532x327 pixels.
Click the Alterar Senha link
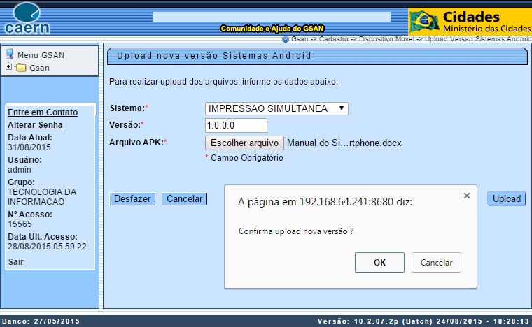point(35,125)
